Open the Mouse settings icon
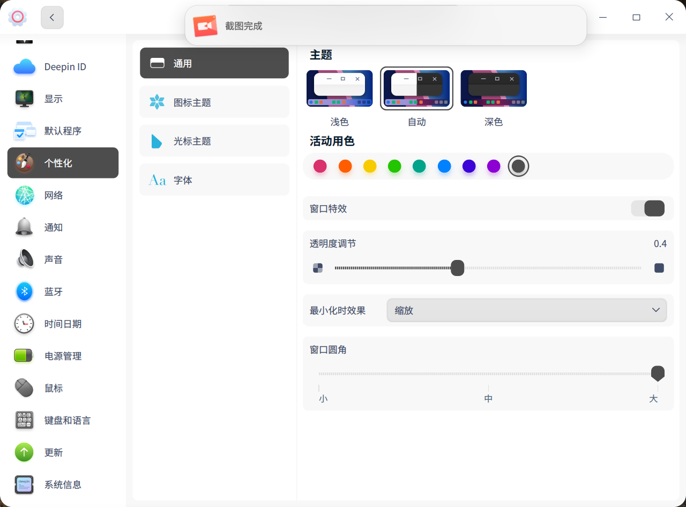 coord(24,388)
